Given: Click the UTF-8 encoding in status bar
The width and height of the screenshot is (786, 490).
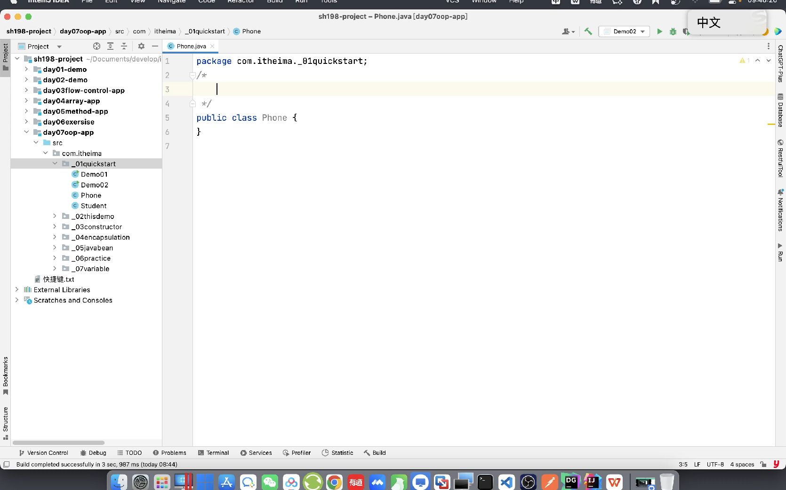Looking at the screenshot, I should (x=715, y=464).
